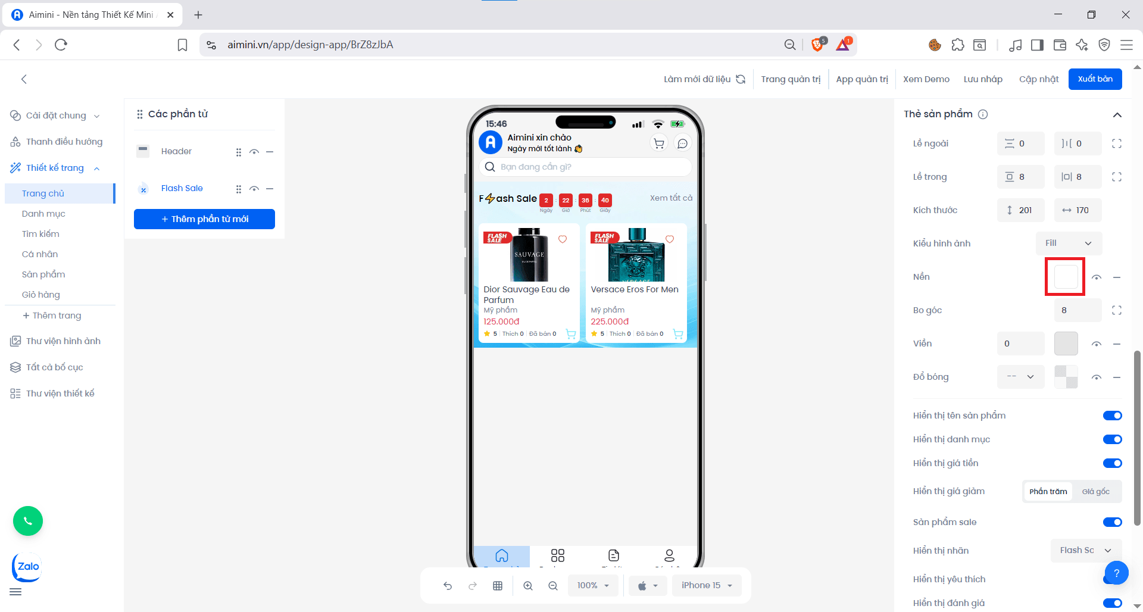Click Thêm phần tử mới button
The image size is (1143, 612).
204,219
